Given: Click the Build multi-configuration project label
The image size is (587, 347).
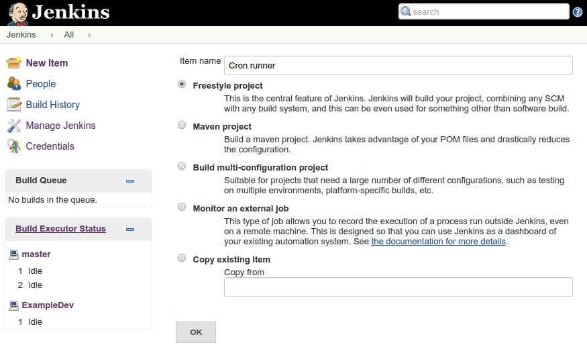Looking at the screenshot, I should click(x=260, y=168).
